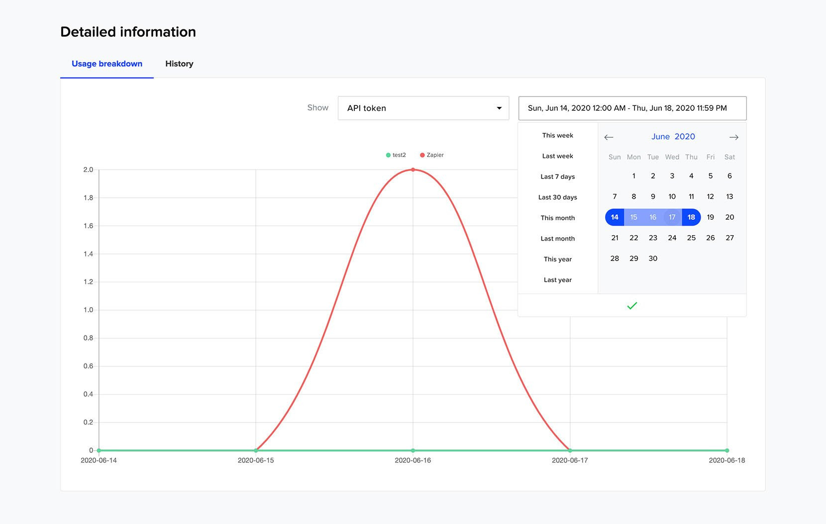The image size is (826, 524).
Task: Click Zapier peak data point on 2020-06-16
Action: tap(413, 170)
